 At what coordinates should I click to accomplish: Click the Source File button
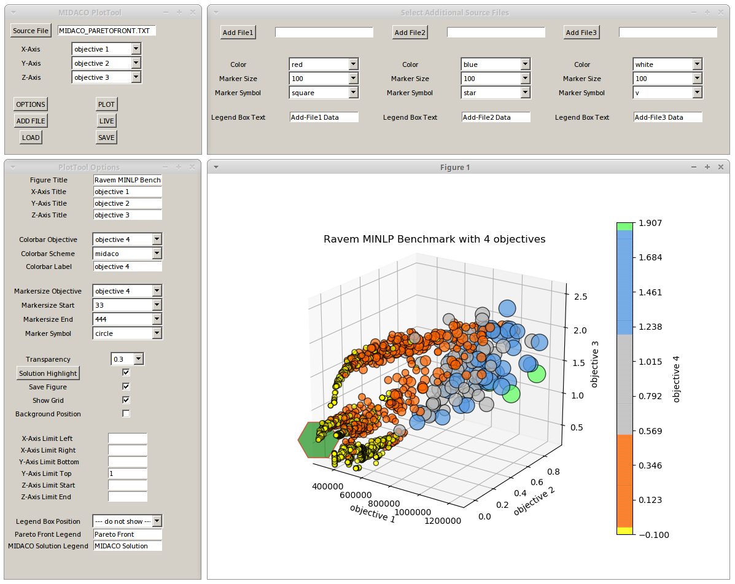(31, 31)
